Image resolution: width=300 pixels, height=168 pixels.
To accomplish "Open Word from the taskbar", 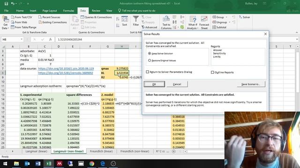I will pos(38,164).
